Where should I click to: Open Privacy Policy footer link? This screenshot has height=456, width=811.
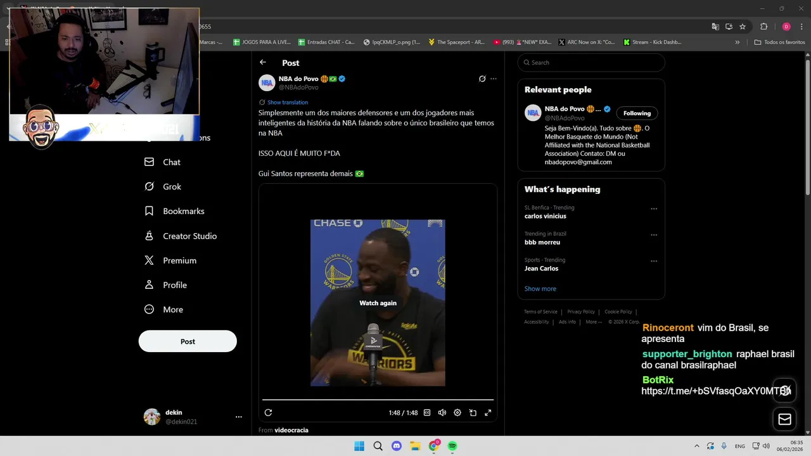581,312
